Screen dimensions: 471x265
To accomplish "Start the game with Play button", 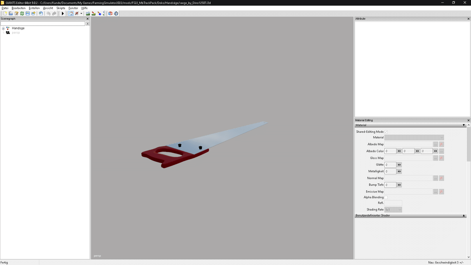I will (x=63, y=13).
